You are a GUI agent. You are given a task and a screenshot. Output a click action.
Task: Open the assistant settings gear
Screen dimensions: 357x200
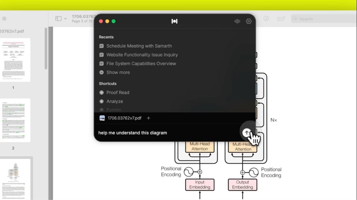[x=249, y=21]
